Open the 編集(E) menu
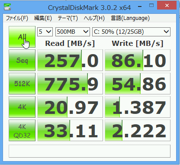Viewport: 180px width, 165px height. pos(43,18)
